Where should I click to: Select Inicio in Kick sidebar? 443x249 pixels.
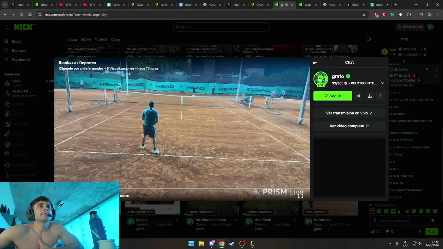pos(17,41)
